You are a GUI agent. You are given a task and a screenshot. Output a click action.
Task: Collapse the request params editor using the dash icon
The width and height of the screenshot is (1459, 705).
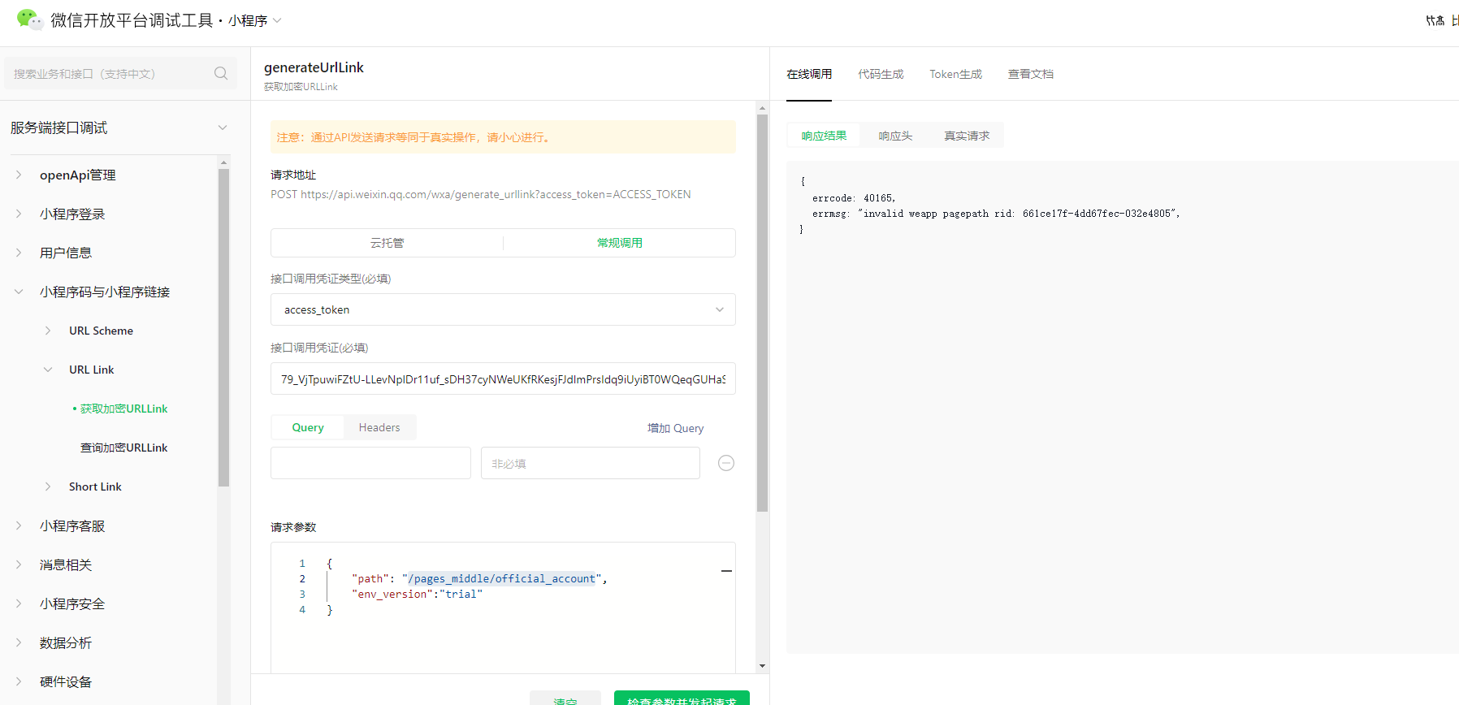click(726, 571)
